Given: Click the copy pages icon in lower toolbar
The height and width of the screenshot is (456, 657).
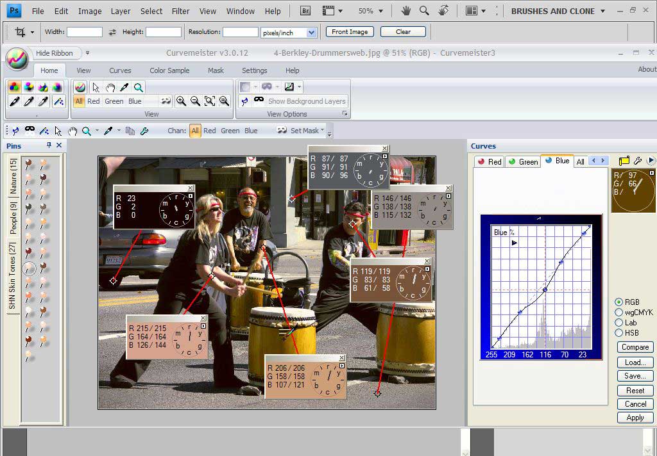Looking at the screenshot, I should click(130, 131).
